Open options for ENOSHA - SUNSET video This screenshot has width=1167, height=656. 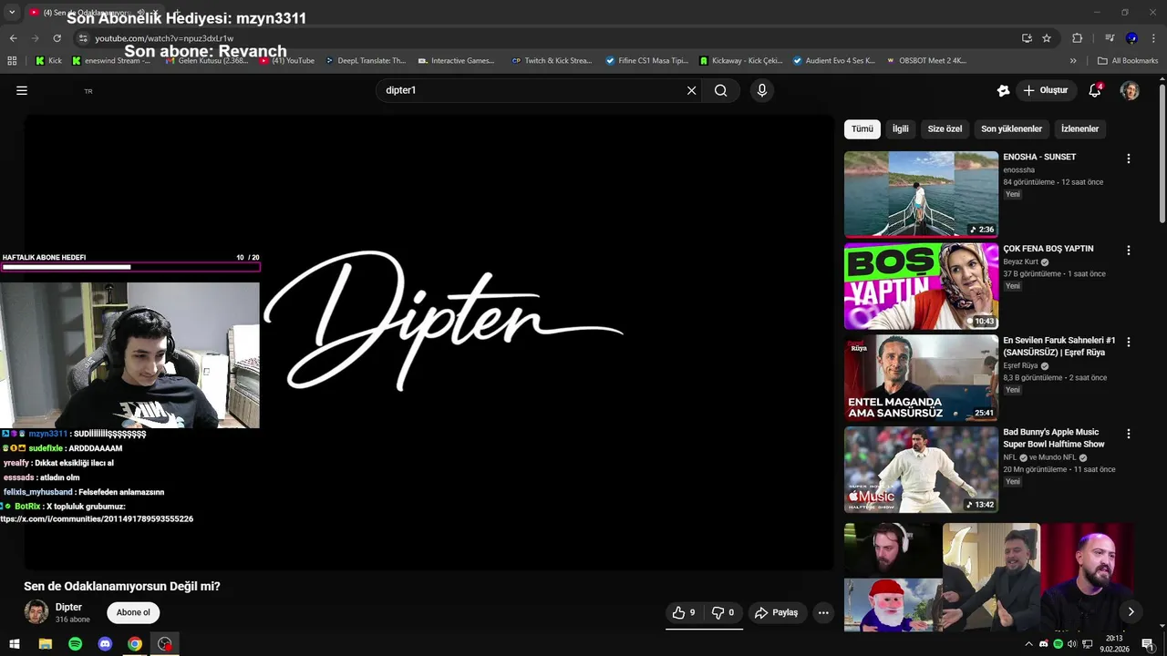coord(1128,159)
